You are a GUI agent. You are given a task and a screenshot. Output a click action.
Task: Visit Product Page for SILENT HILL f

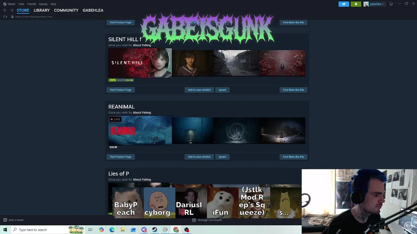point(121,90)
